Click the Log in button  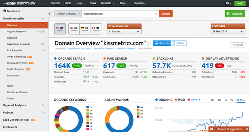coord(240,3)
